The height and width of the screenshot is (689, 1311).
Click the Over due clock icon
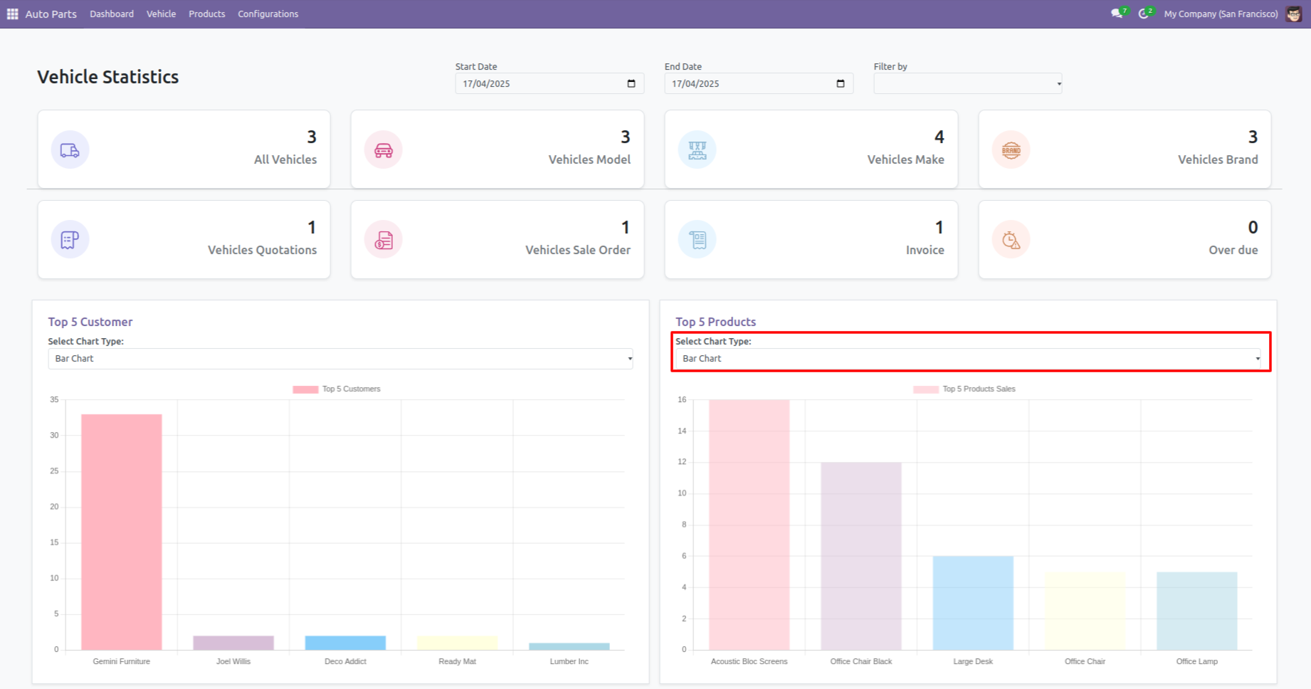1011,241
